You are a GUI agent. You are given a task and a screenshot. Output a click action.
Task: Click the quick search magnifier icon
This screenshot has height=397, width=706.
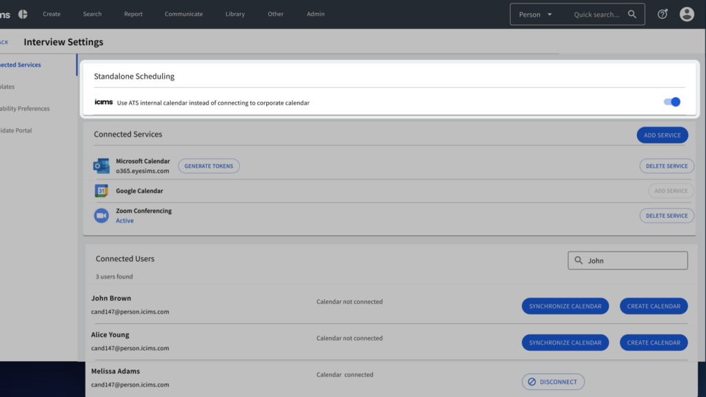(x=632, y=14)
